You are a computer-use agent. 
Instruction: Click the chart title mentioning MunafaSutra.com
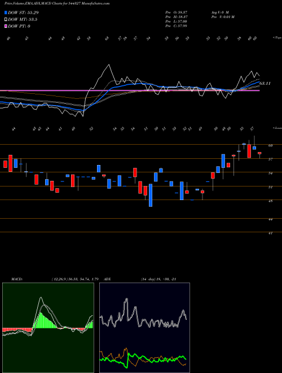click(57, 3)
